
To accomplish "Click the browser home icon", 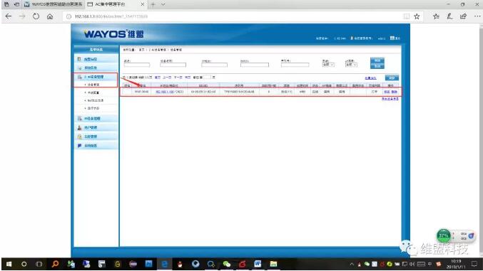I will pyautogui.click(x=50, y=16).
